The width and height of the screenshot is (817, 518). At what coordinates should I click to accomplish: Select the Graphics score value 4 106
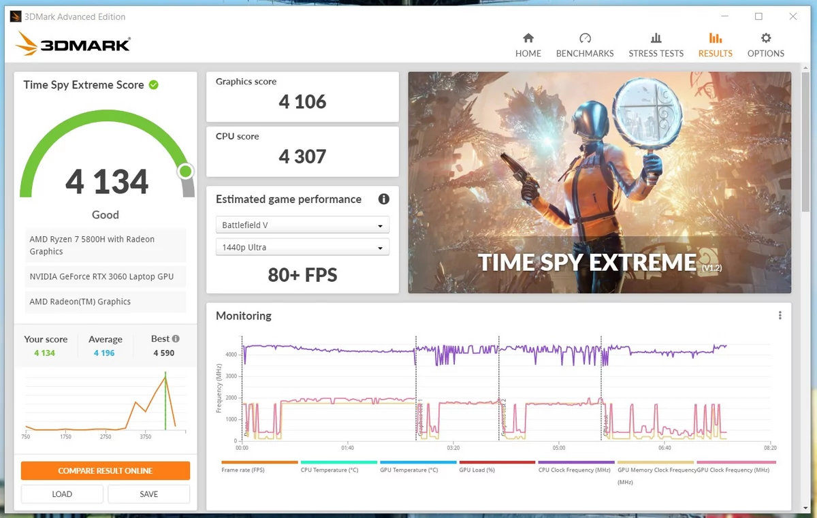coord(303,102)
